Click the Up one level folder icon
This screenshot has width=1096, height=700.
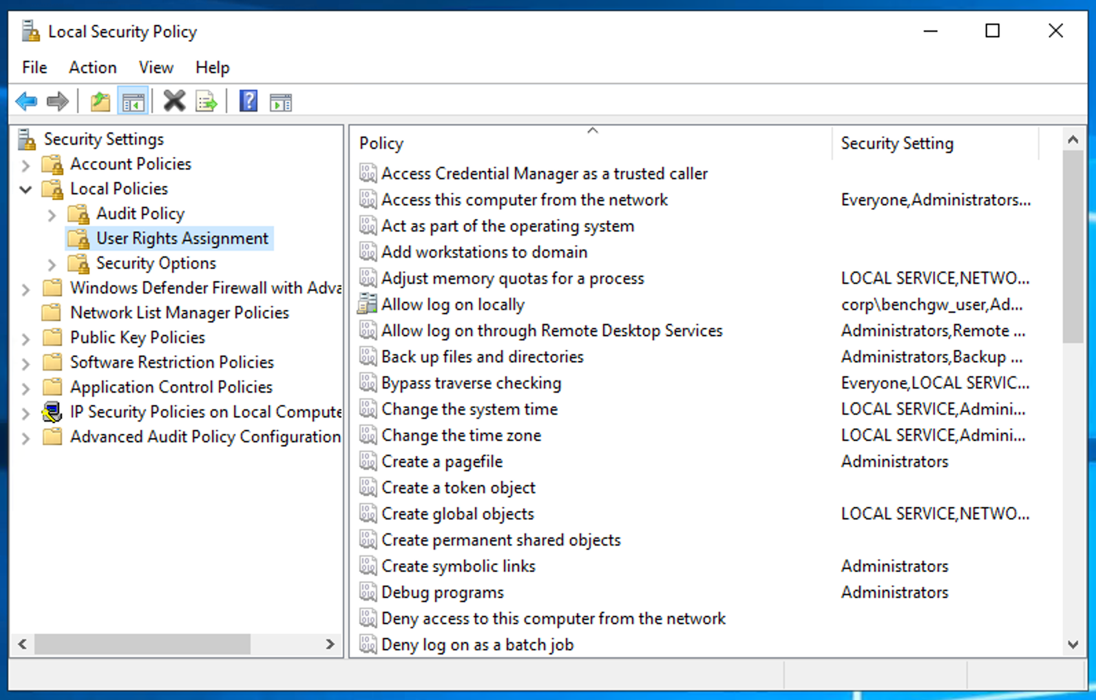click(101, 102)
